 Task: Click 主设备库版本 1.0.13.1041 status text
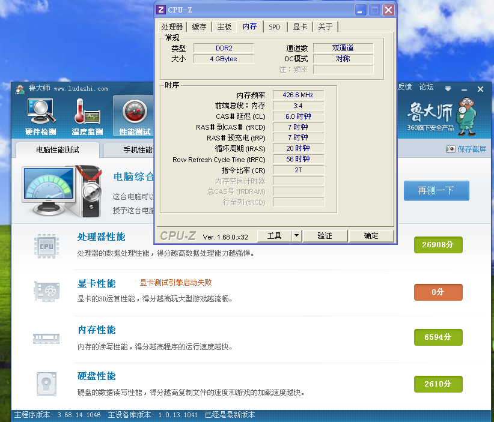coord(153,415)
